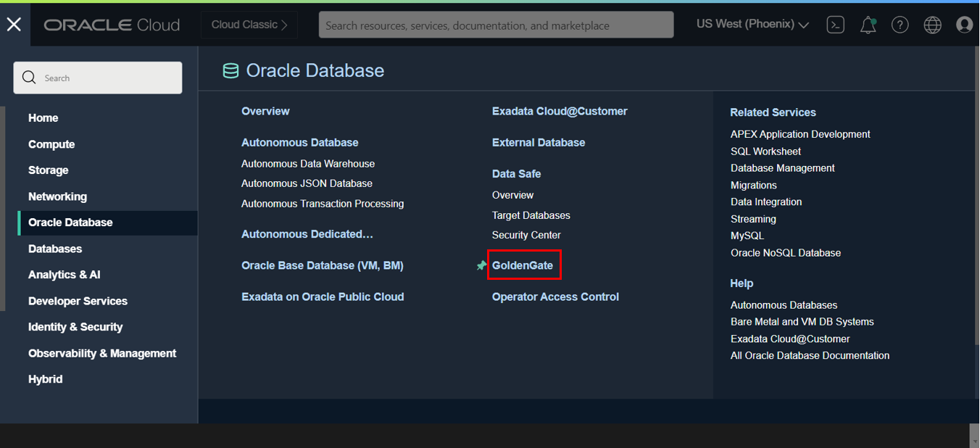Click the magnifier icon in the sidebar search
980x448 pixels.
click(29, 77)
